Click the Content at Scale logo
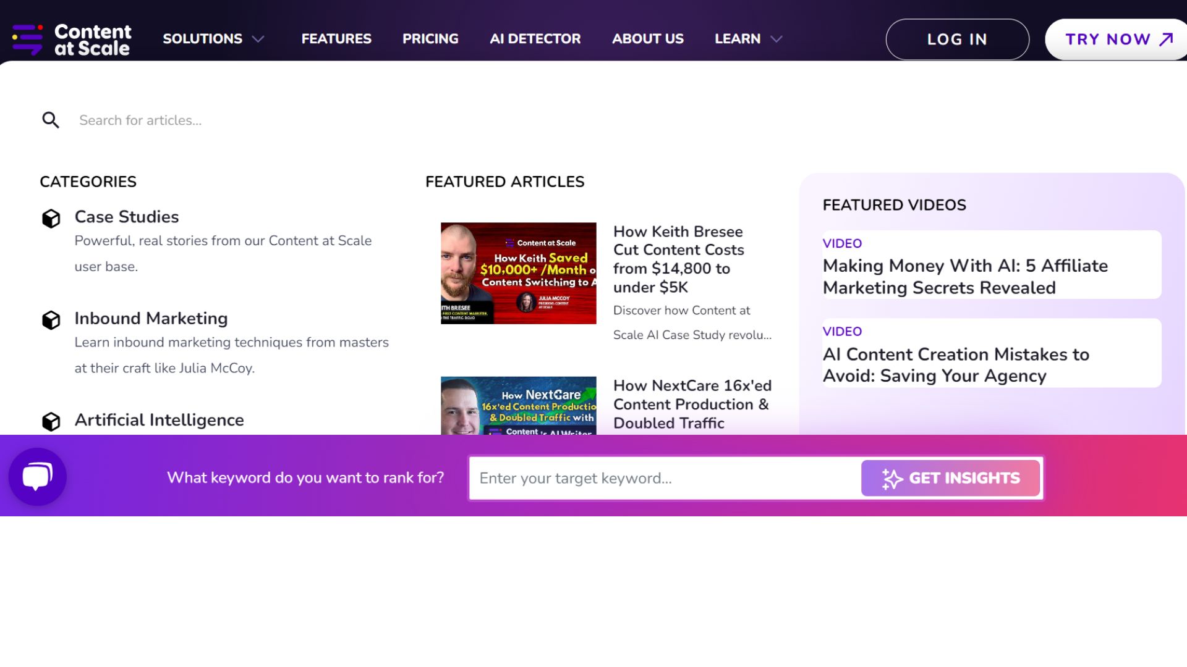The image size is (1187, 667). tap(72, 40)
